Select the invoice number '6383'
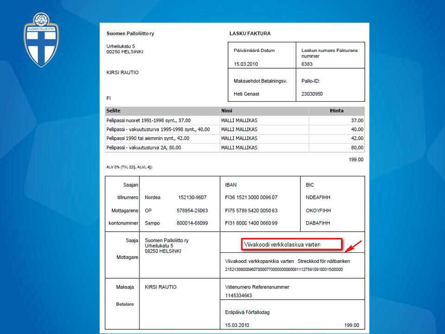Image resolution: width=445 pixels, height=334 pixels. click(307, 64)
